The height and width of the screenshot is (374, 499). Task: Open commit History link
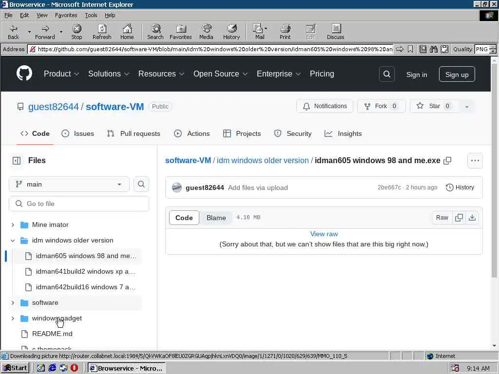coord(460,187)
